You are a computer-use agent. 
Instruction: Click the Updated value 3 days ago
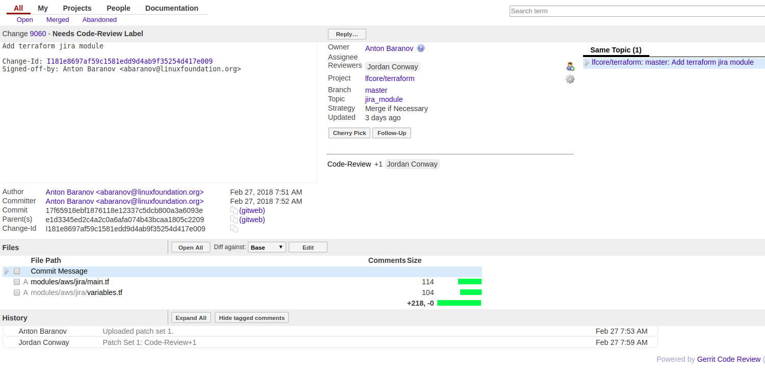pos(383,118)
